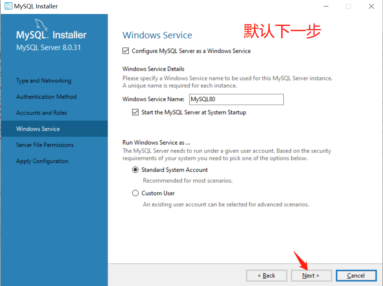Click the MySQL dolphin logo in sidebar
The width and height of the screenshot is (383, 286).
pyautogui.click(x=41, y=25)
